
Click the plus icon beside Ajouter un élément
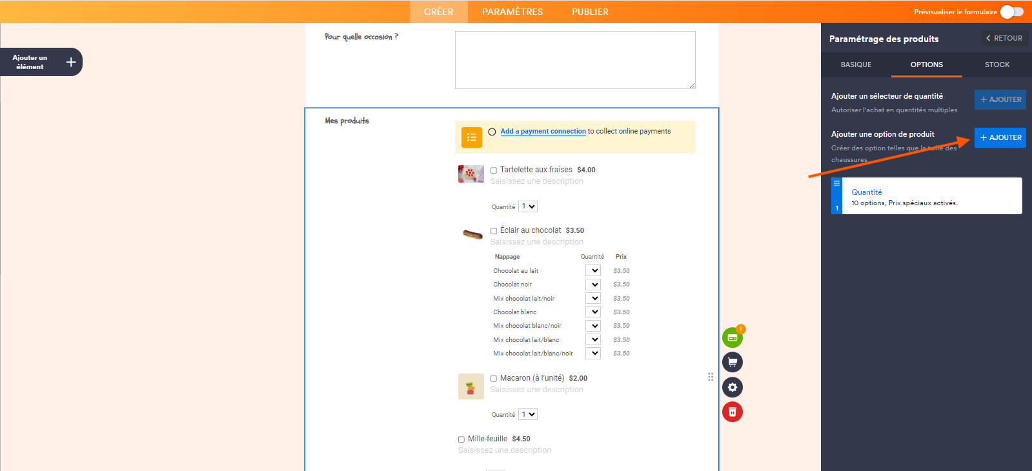click(x=71, y=62)
